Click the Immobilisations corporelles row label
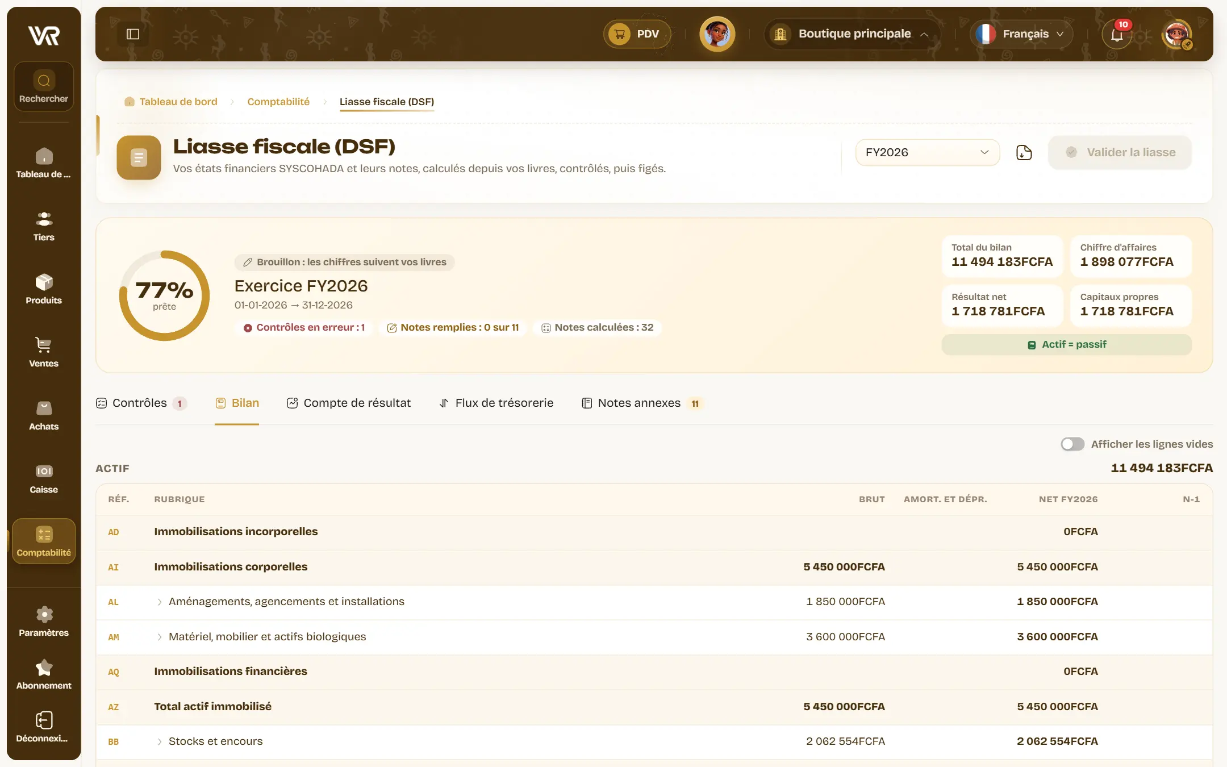This screenshot has width=1227, height=767. click(x=231, y=567)
